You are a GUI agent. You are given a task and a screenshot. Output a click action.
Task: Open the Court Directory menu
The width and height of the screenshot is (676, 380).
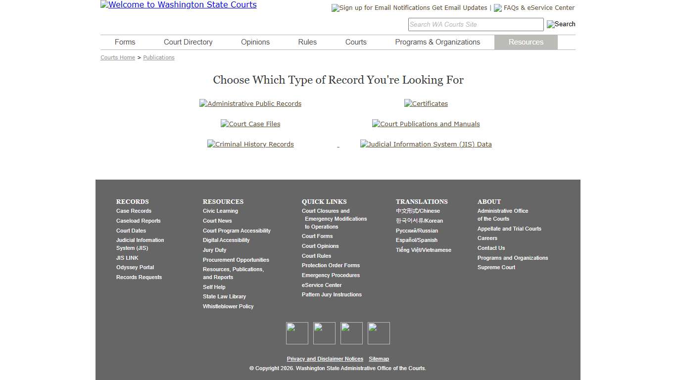click(x=188, y=42)
